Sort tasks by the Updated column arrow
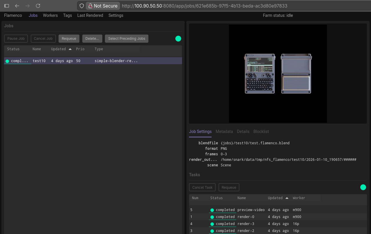Viewport: 371px width, 234px height. 287,198
